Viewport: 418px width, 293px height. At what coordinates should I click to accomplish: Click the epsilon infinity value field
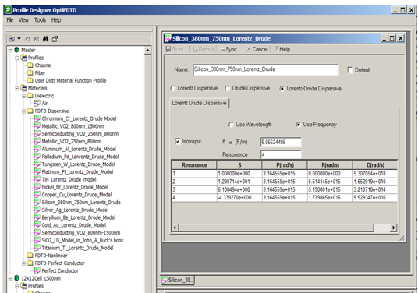[281, 143]
